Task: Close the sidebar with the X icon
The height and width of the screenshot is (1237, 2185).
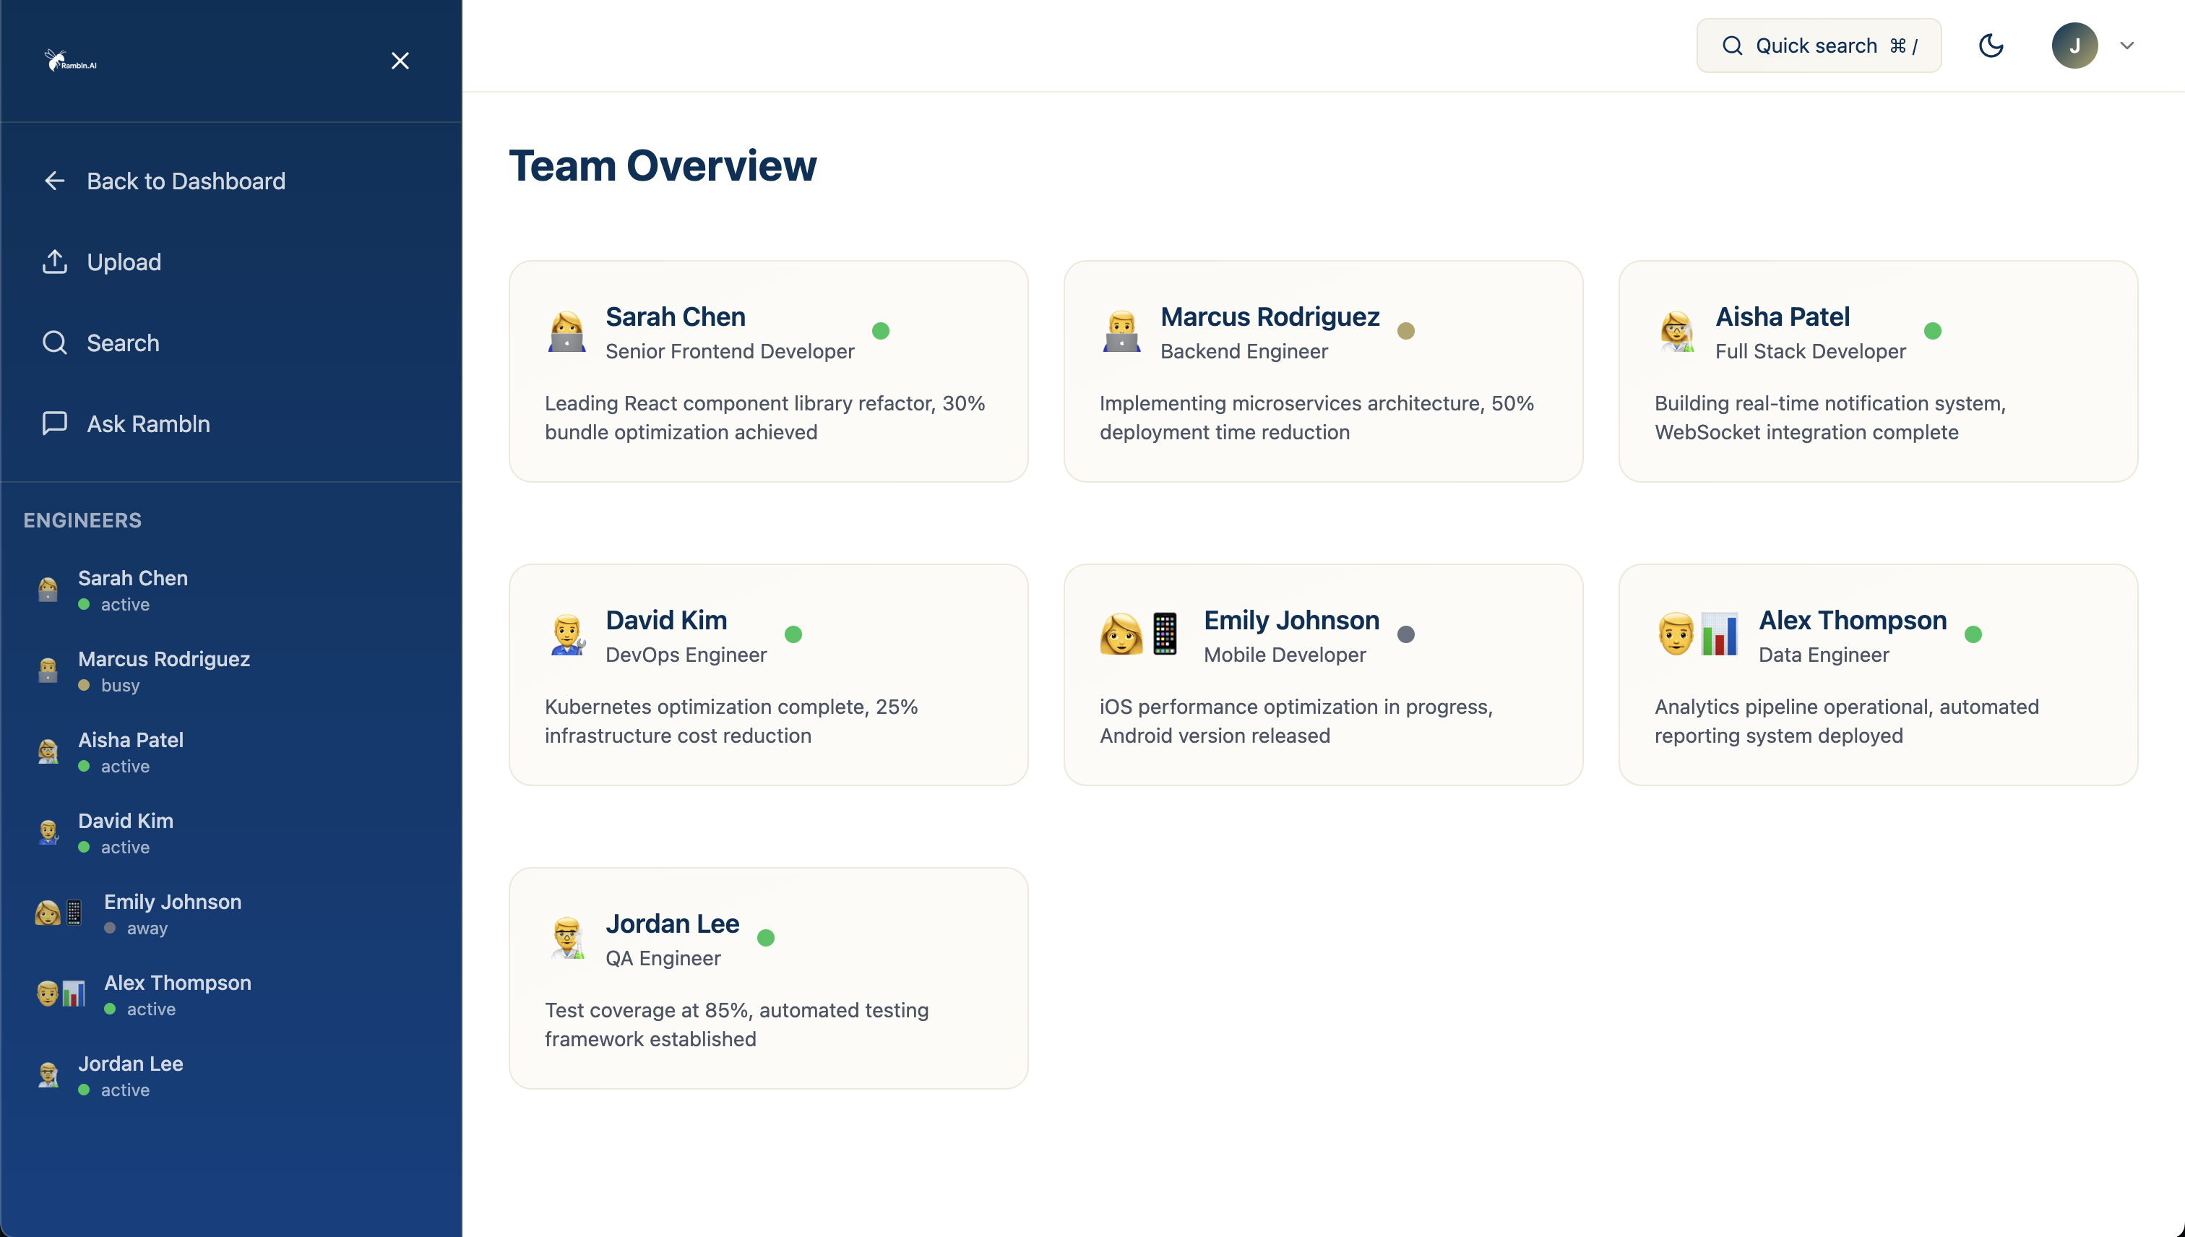Action: click(x=400, y=61)
